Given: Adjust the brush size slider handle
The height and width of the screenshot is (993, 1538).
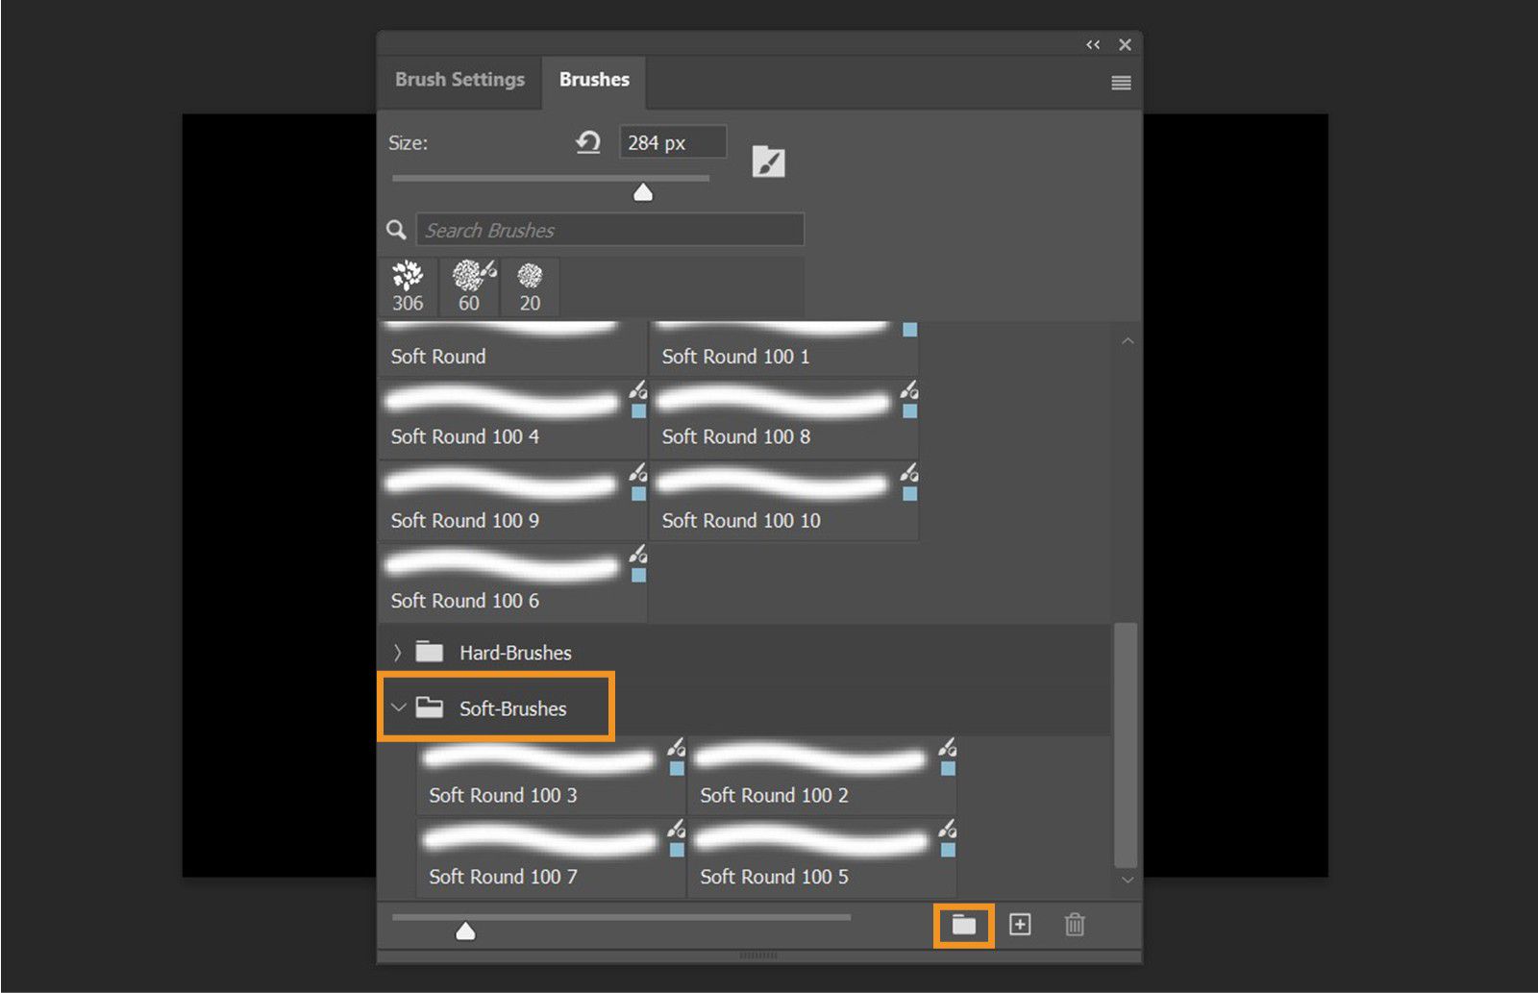Looking at the screenshot, I should click(643, 192).
